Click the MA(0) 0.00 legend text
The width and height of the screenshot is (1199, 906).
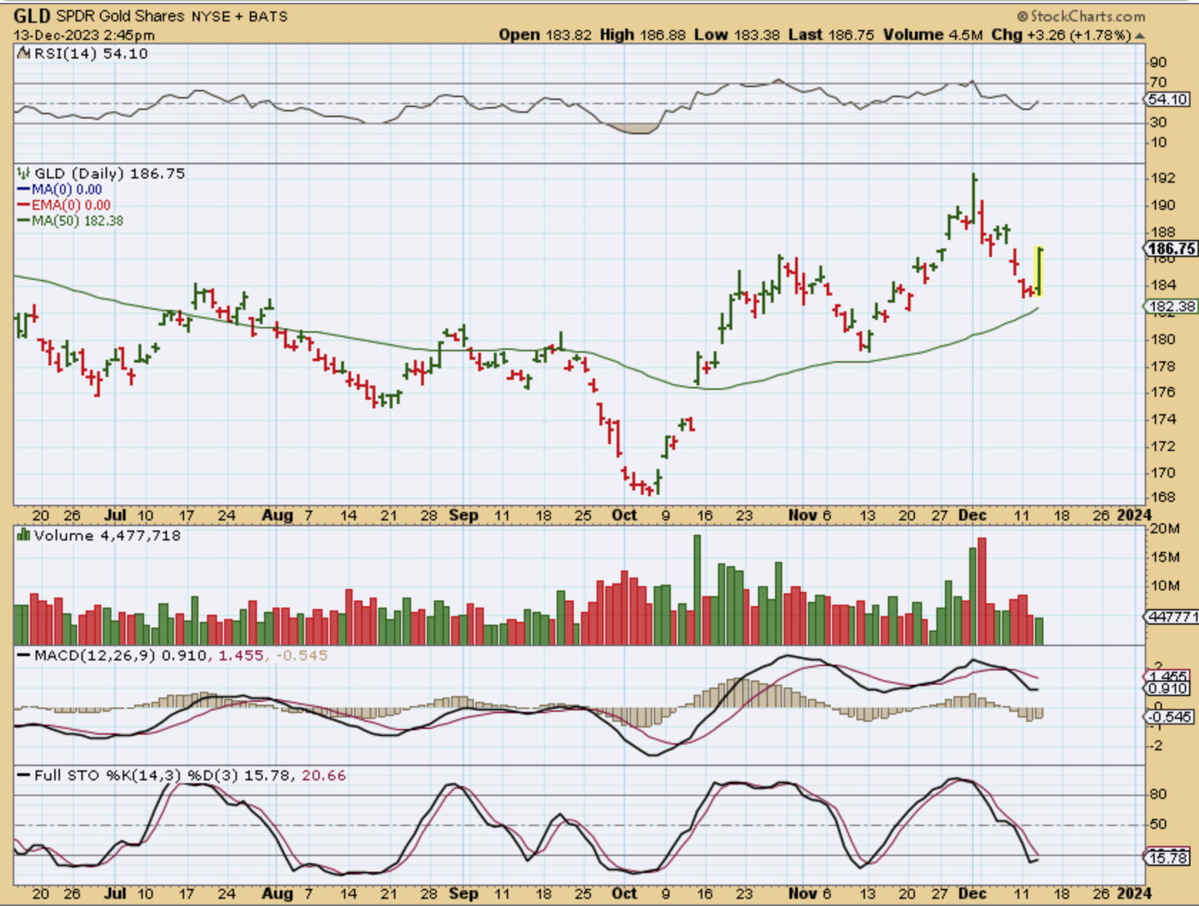click(67, 190)
